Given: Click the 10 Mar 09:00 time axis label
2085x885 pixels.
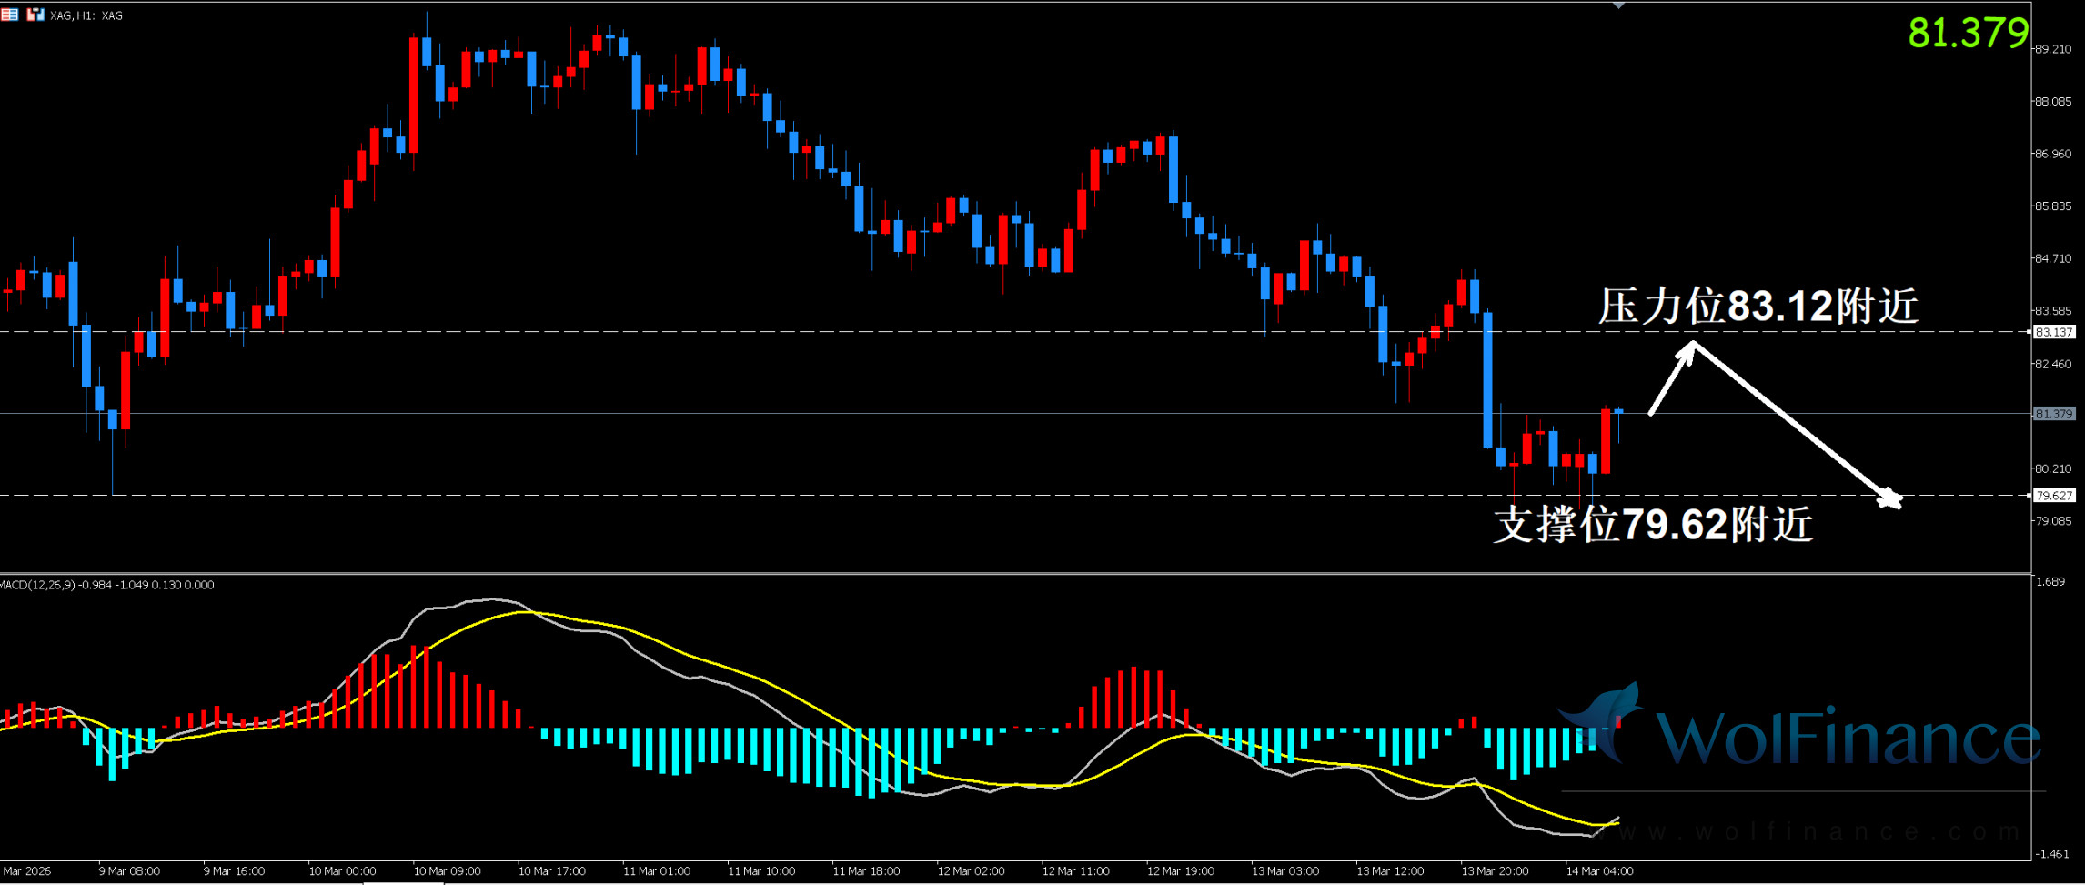Looking at the screenshot, I should pos(447,871).
